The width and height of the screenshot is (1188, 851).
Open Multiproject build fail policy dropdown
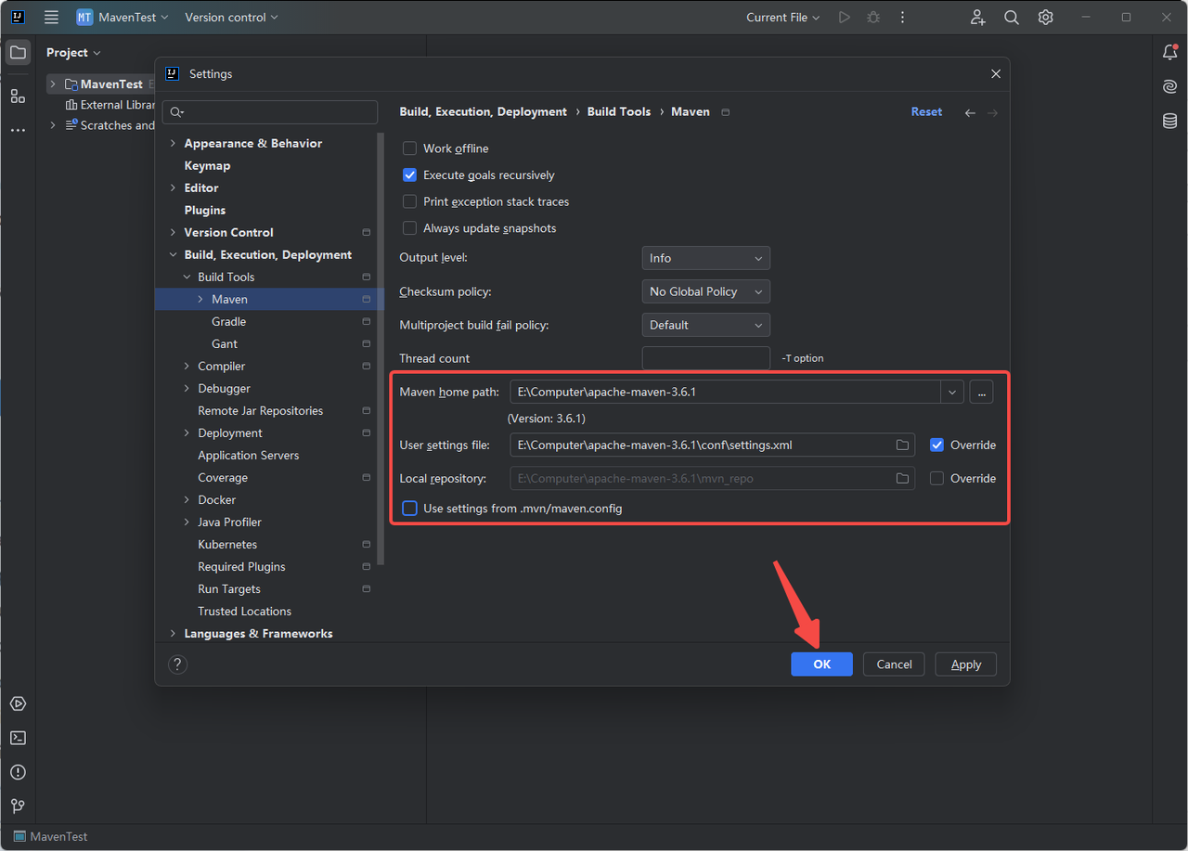pyautogui.click(x=705, y=325)
